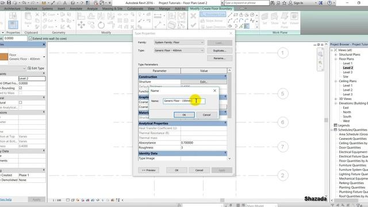This screenshot has width=368, height=207.
Task: Collapse the Construction parameter group
Action: click(x=225, y=76)
